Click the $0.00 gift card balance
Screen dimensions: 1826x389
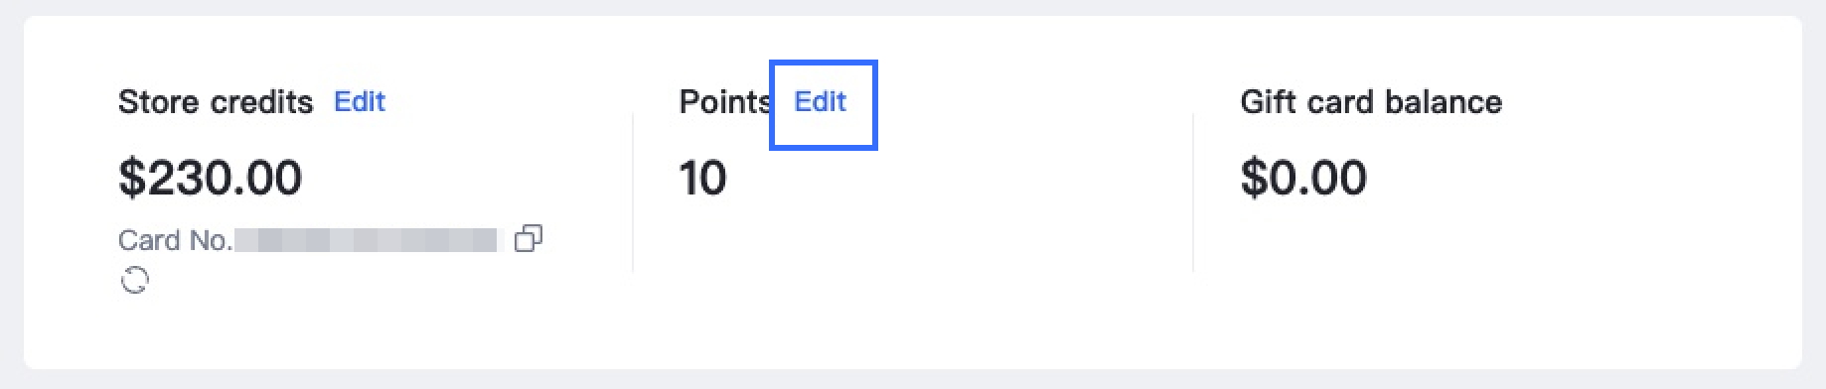[x=1303, y=178]
